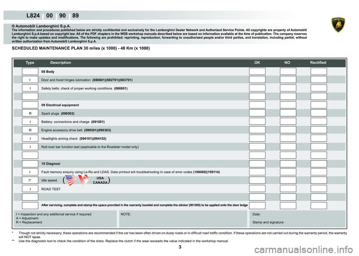Check NO box for Battery connections row
The width and height of the screenshot is (359, 256).
click(288, 122)
